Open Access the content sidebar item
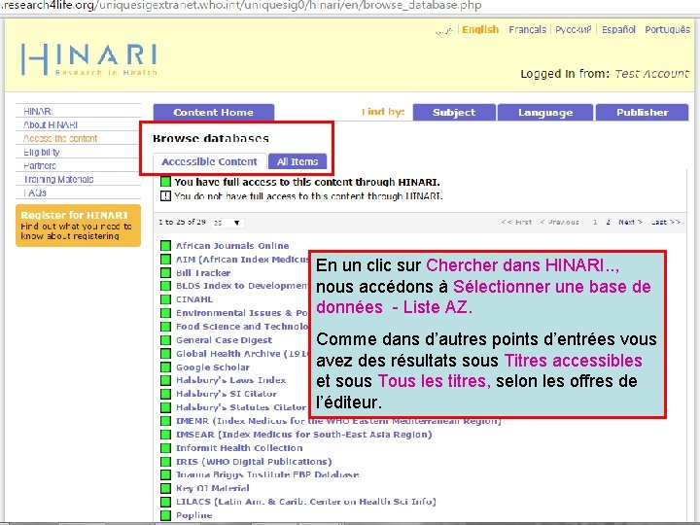 click(x=60, y=138)
